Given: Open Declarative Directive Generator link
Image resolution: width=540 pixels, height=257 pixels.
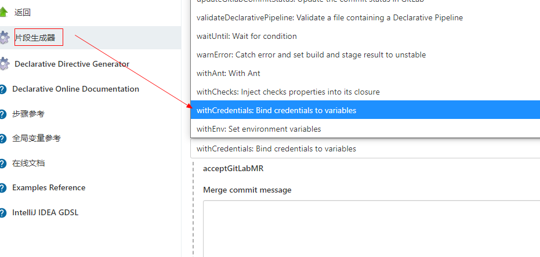Looking at the screenshot, I should (x=72, y=64).
